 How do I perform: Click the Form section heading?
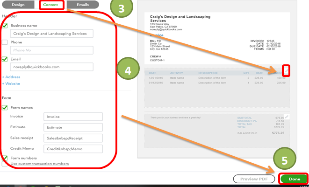[7, 98]
